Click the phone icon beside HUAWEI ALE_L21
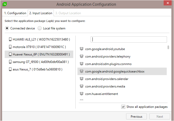174x121 pixels. (10, 39)
